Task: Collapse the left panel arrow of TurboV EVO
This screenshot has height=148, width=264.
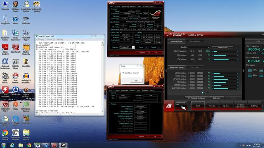Action: coord(166,71)
